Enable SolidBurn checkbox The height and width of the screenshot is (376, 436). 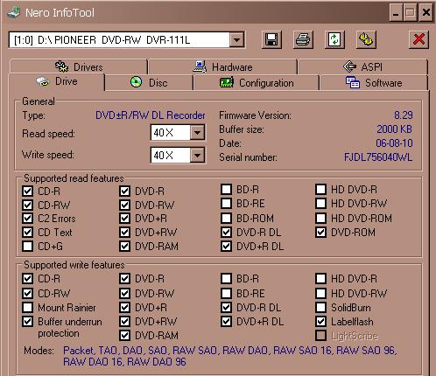click(x=320, y=307)
